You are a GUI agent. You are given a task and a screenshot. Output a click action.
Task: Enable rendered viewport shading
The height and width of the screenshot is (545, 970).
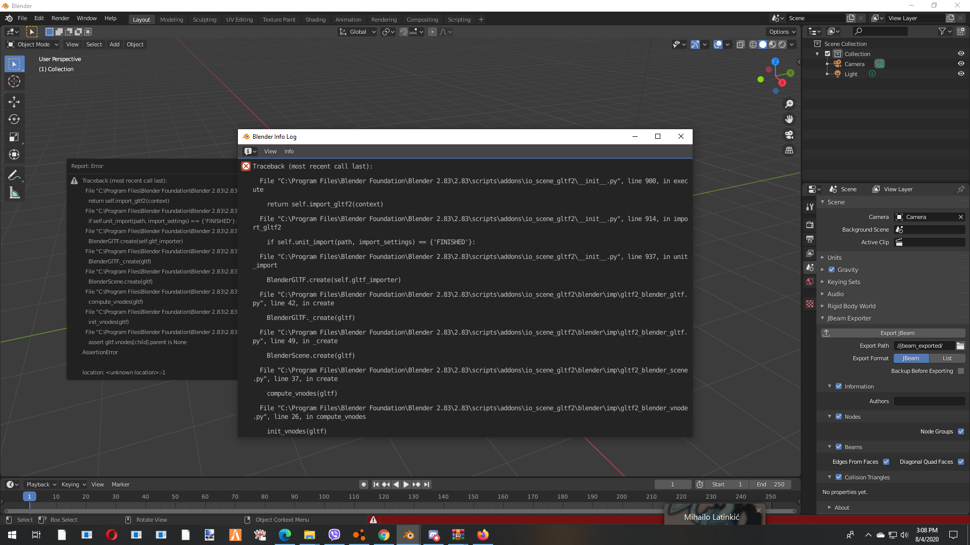[782, 44]
